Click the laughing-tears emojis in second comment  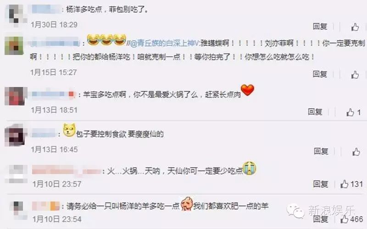(x=107, y=39)
